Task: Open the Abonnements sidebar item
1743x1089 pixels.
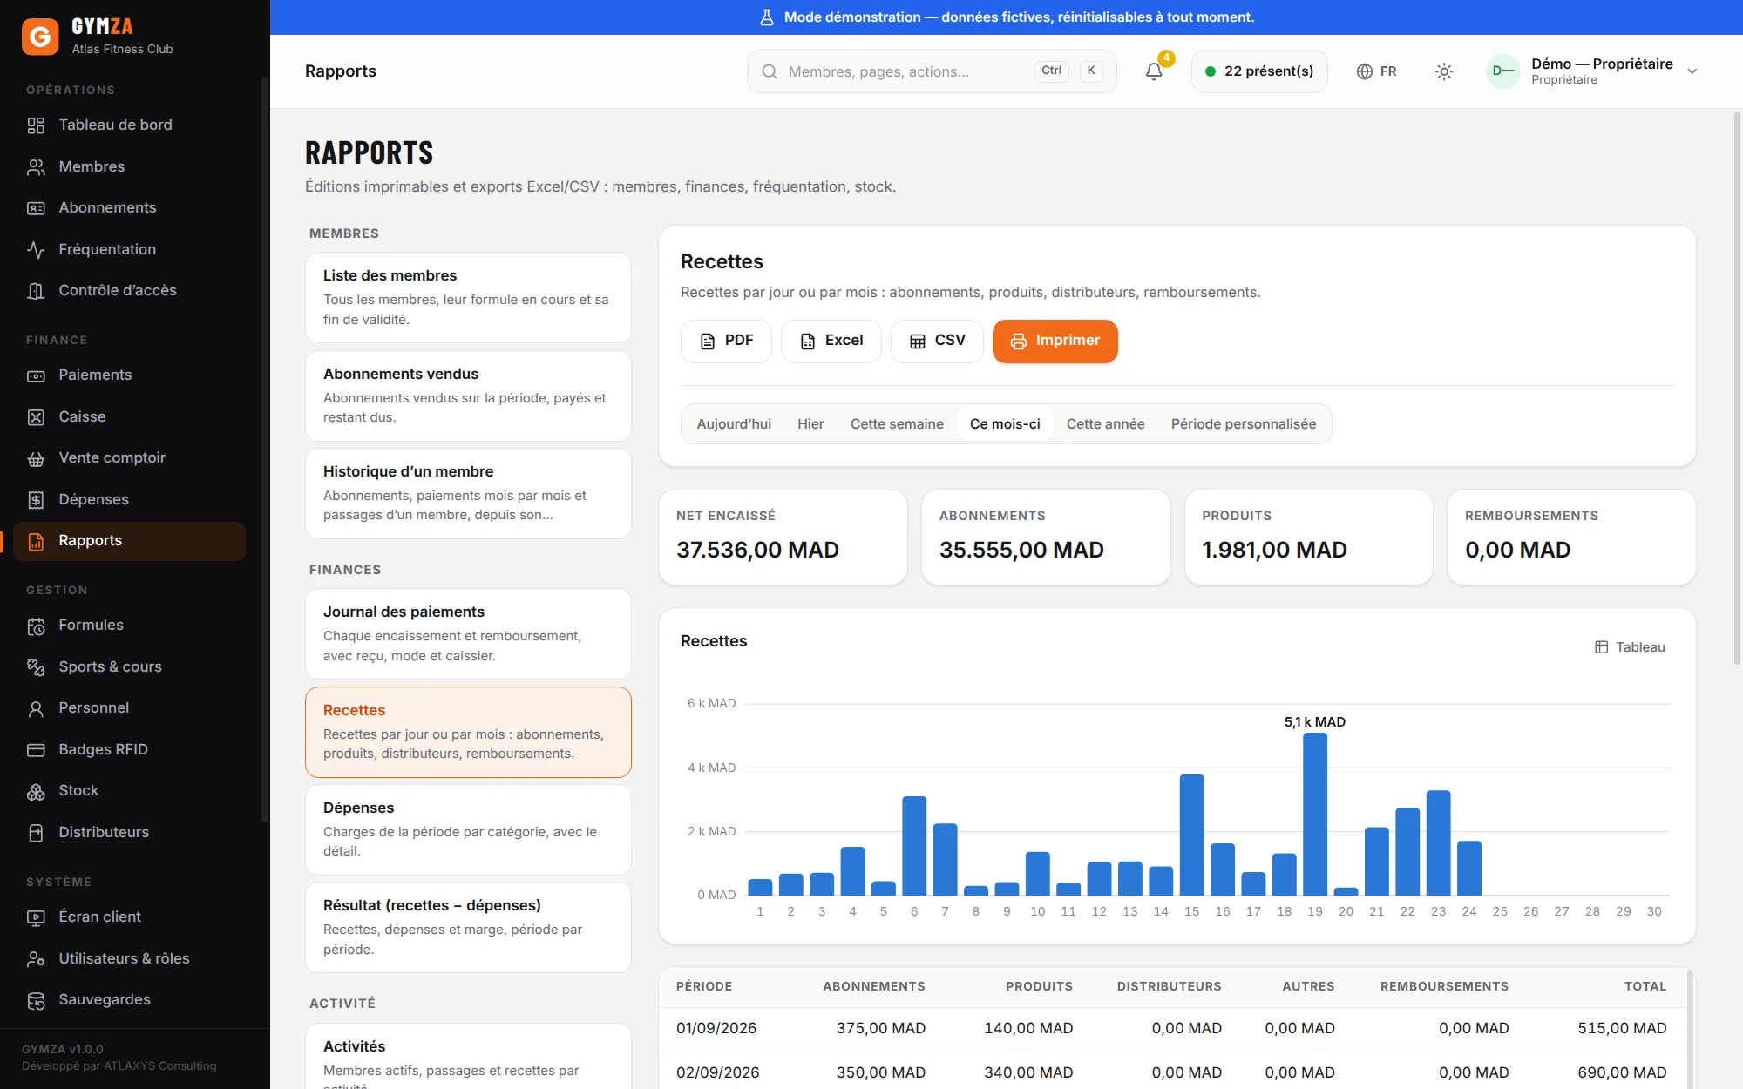Action: pyautogui.click(x=129, y=207)
